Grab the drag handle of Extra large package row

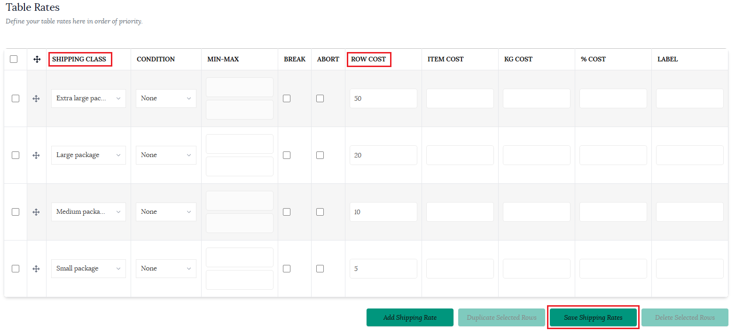click(x=36, y=98)
